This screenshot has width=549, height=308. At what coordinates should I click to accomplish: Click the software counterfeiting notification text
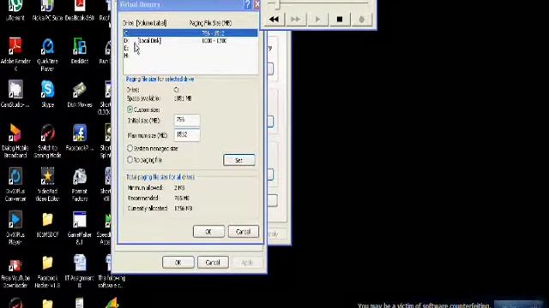(x=424, y=305)
